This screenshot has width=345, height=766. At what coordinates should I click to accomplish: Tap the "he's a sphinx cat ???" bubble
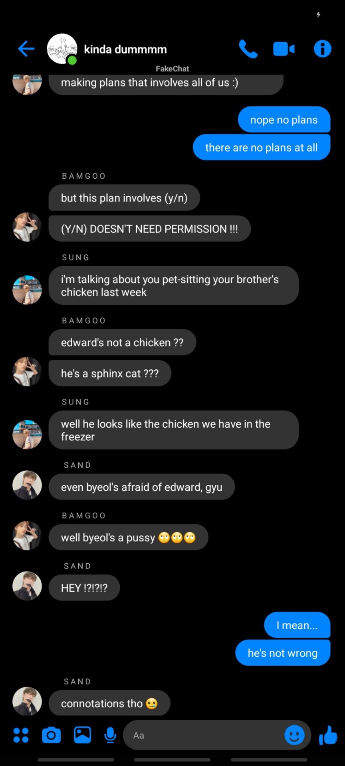(x=110, y=373)
